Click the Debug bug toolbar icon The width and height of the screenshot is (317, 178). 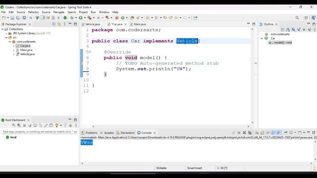72,18
